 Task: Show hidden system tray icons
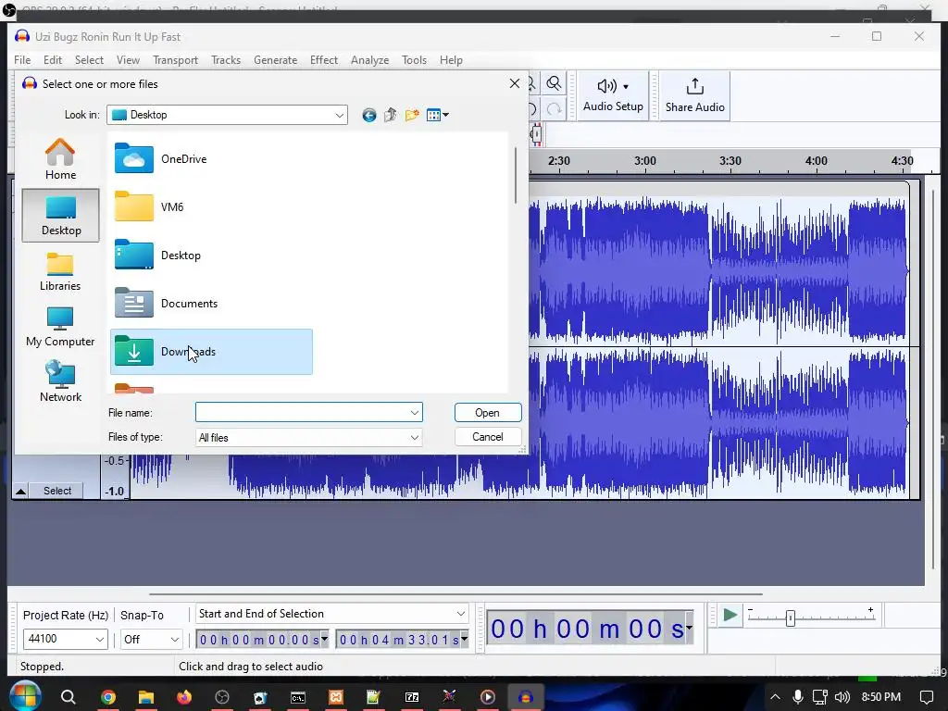pyautogui.click(x=775, y=697)
